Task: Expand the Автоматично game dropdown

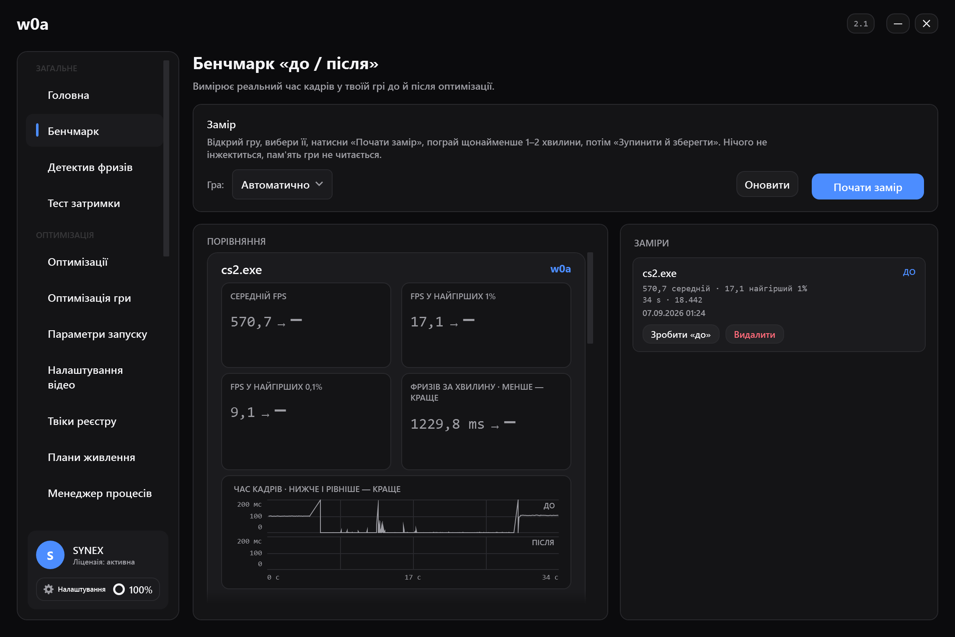Action: (282, 184)
